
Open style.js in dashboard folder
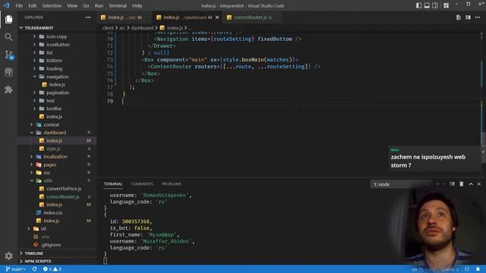(58, 149)
